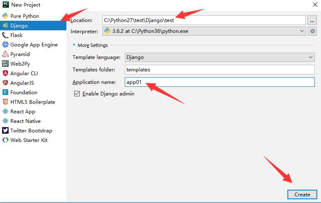Screen dimensions: 321x203
Task: Click the Pure Python snake icon
Action: (x=5, y=16)
